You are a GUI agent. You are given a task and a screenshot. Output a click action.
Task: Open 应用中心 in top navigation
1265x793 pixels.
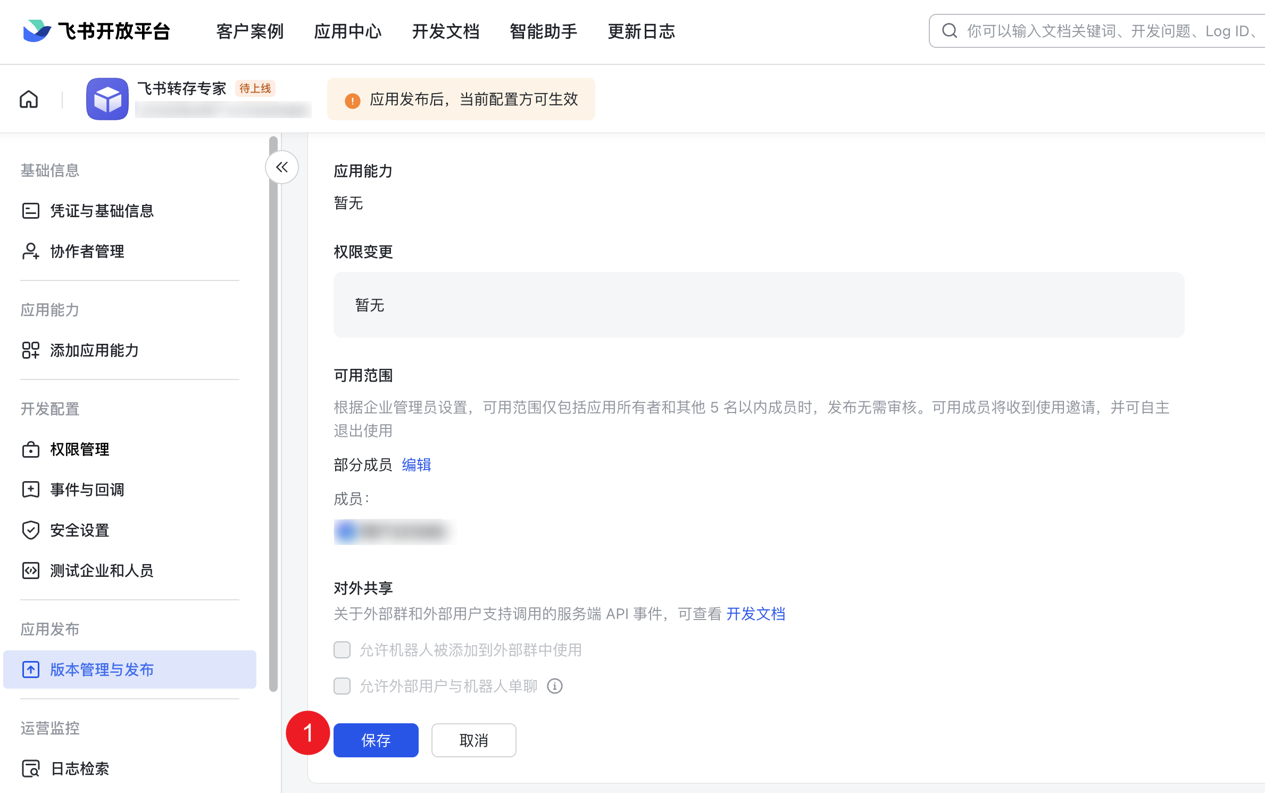click(x=347, y=31)
